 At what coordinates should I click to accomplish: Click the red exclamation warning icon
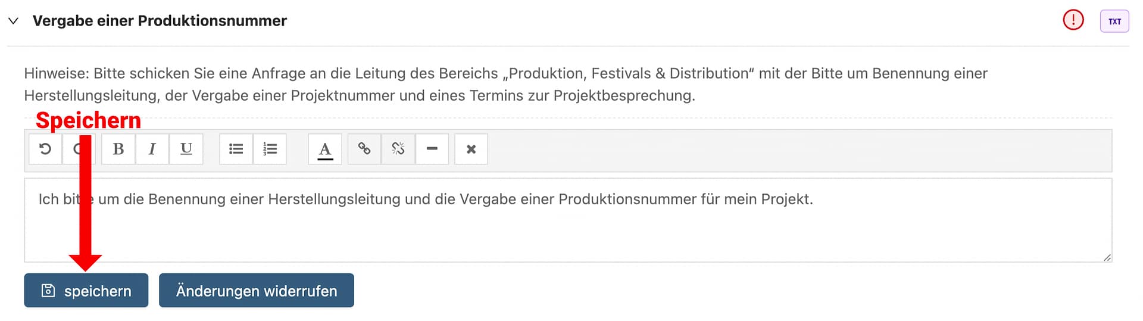coord(1073,21)
